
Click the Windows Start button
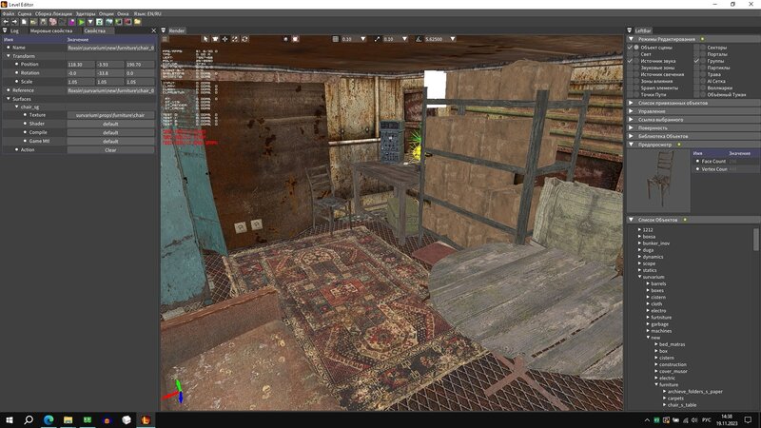click(9, 419)
